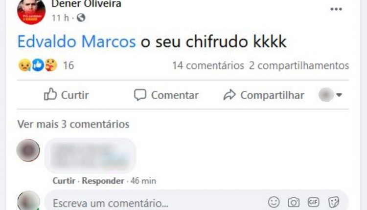
Task: View the 14 comentários count link
Action: point(208,65)
